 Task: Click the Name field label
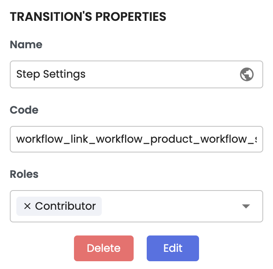(26, 45)
